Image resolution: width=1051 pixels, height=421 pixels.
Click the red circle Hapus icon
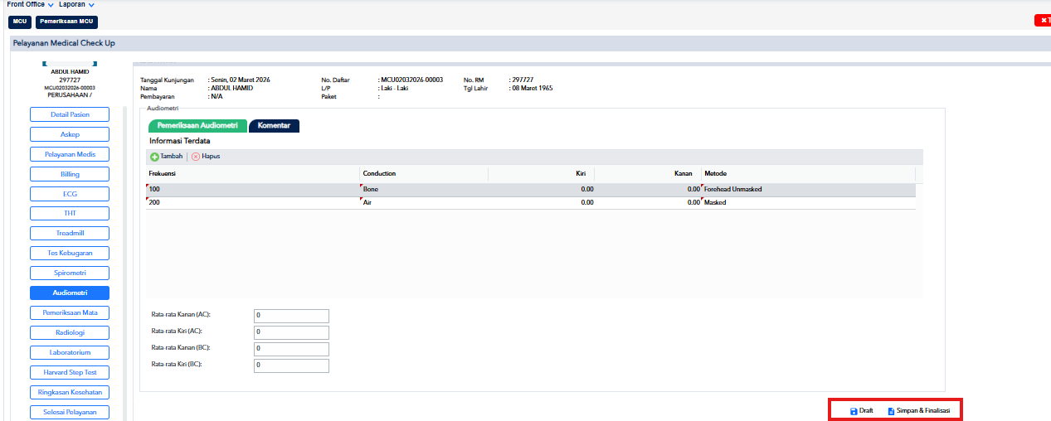click(x=196, y=156)
